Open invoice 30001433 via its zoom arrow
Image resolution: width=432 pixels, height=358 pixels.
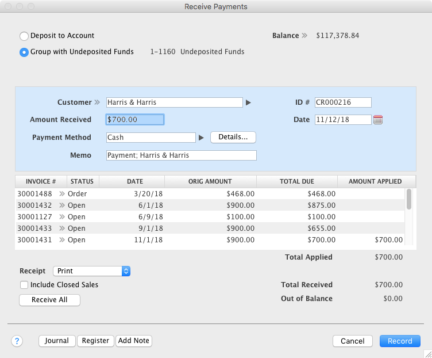coord(62,228)
